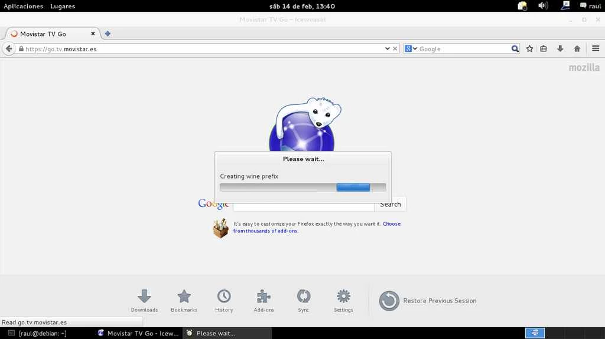Open Sync shortcut on start page
The height and width of the screenshot is (339, 605).
(x=304, y=301)
